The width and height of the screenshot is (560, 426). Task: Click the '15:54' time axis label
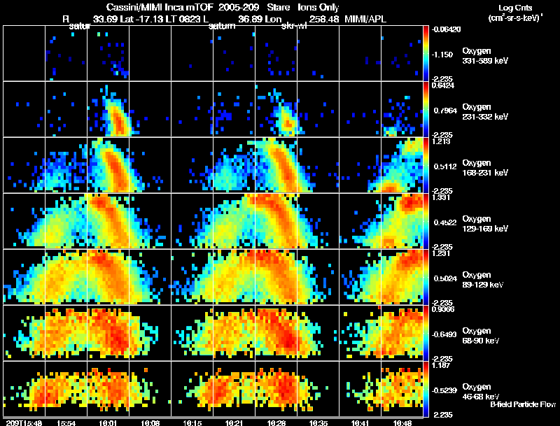66,423
